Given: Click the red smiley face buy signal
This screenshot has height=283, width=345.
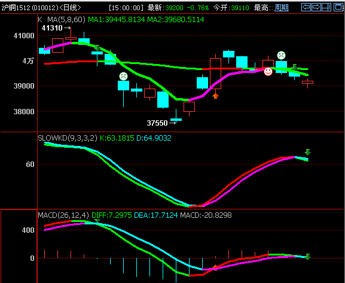Looking at the screenshot, I should [x=268, y=71].
